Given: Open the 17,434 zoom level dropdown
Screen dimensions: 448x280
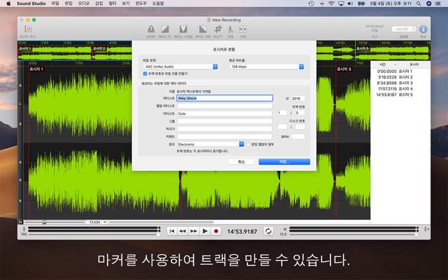Looking at the screenshot, I should 96,222.
